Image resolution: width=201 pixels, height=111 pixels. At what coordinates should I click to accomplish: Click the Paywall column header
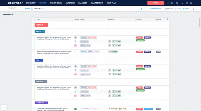point(159,19)
